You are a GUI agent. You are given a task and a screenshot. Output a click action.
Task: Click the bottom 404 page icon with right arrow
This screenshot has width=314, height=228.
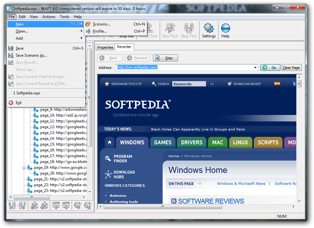(66, 205)
